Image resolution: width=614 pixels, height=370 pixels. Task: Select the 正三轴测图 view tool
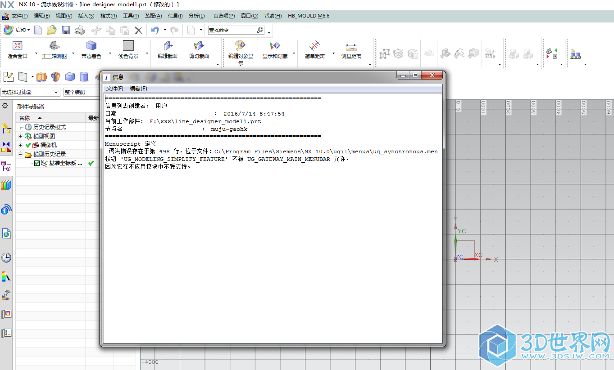[54, 50]
